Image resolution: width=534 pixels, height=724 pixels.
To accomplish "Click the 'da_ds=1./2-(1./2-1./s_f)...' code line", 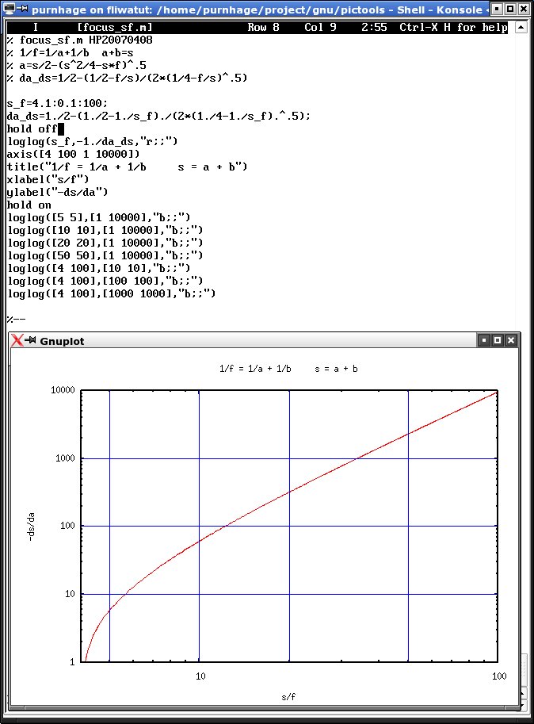I will [158, 116].
